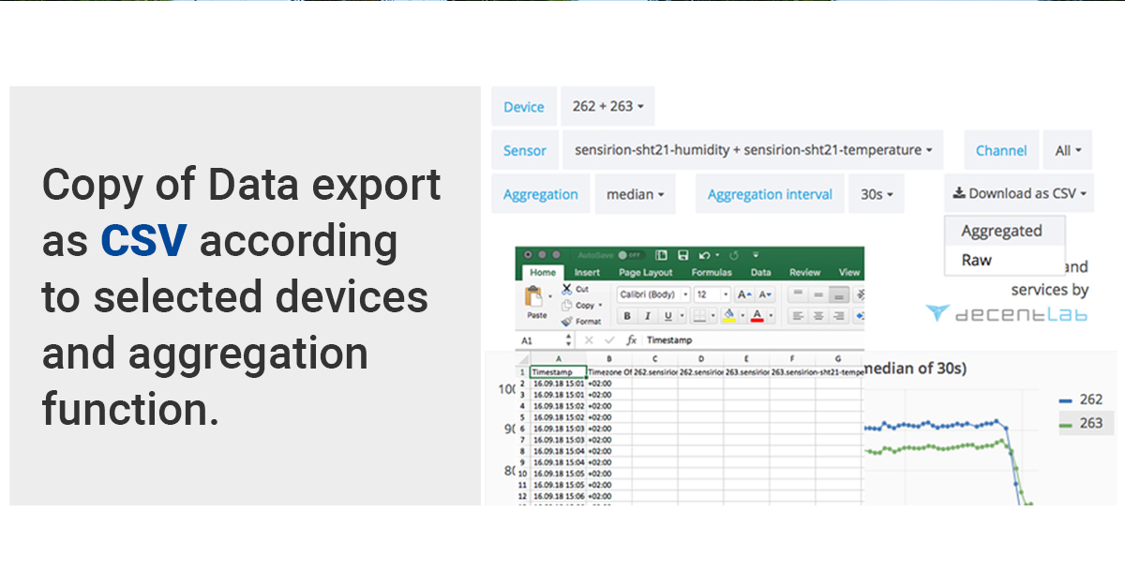
Task: Click the formula bar showing Timestamp
Action: pyautogui.click(x=753, y=340)
